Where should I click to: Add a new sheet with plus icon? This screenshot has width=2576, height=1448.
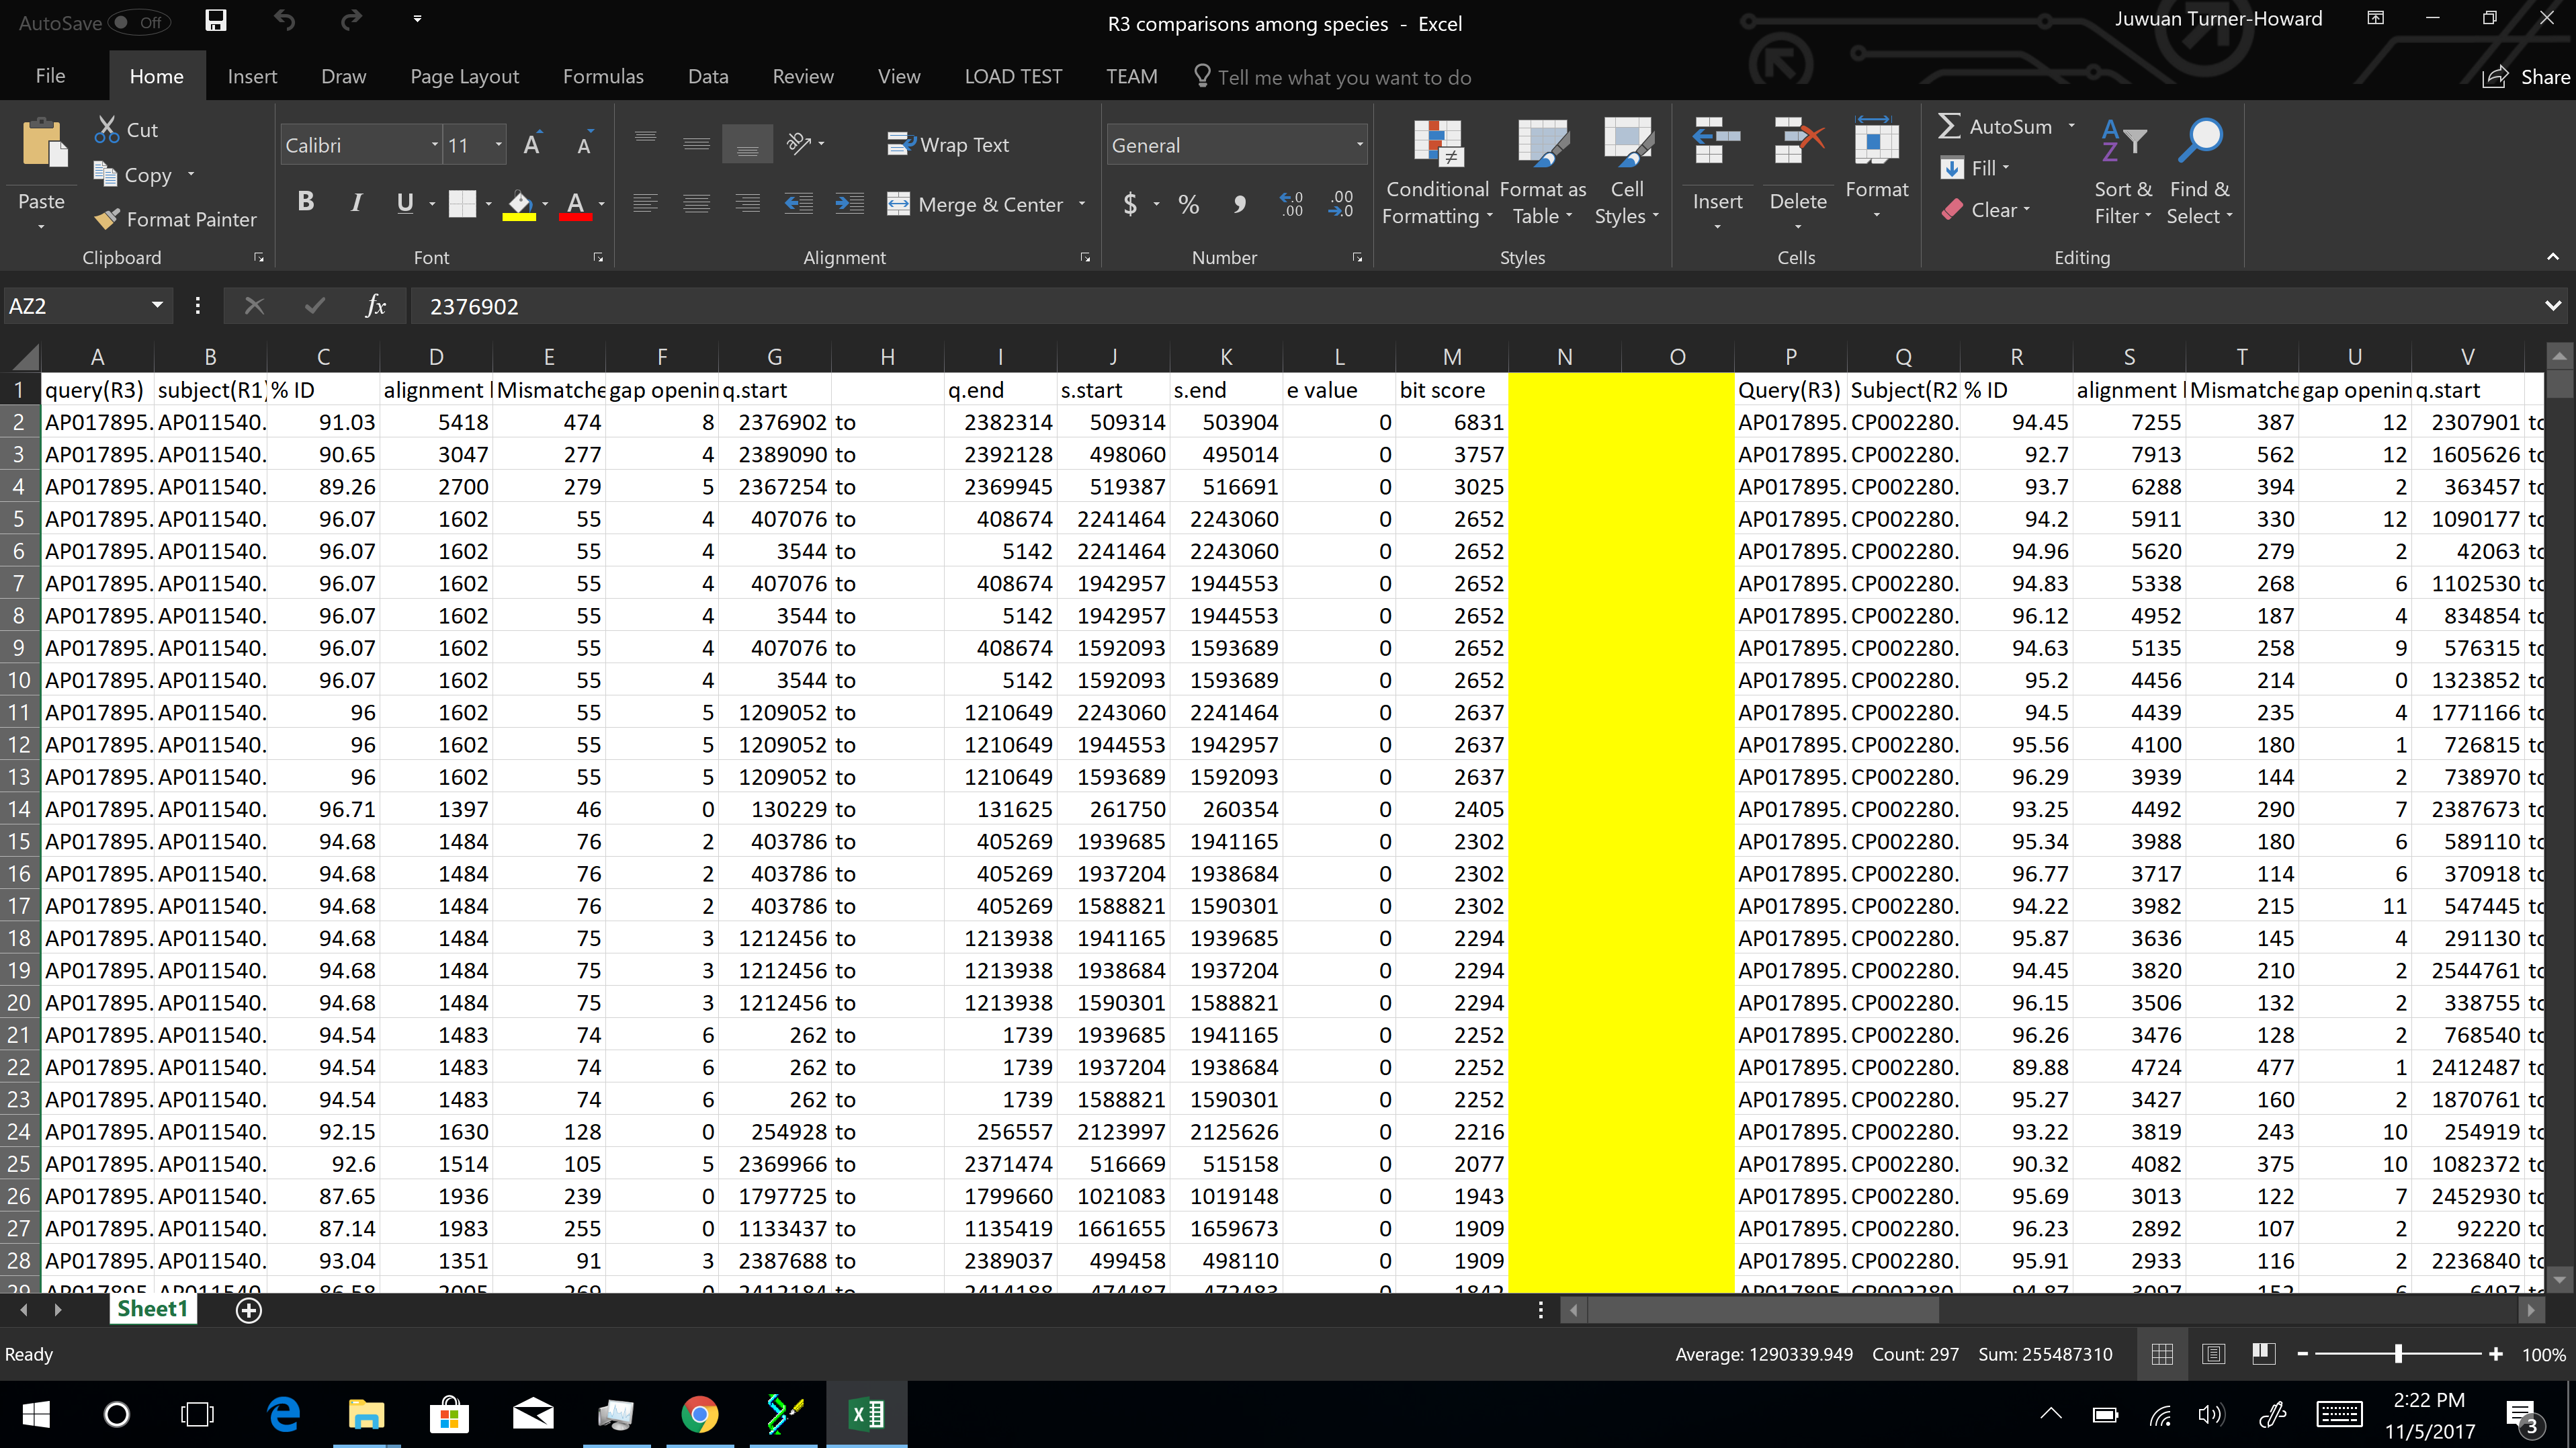(x=249, y=1310)
